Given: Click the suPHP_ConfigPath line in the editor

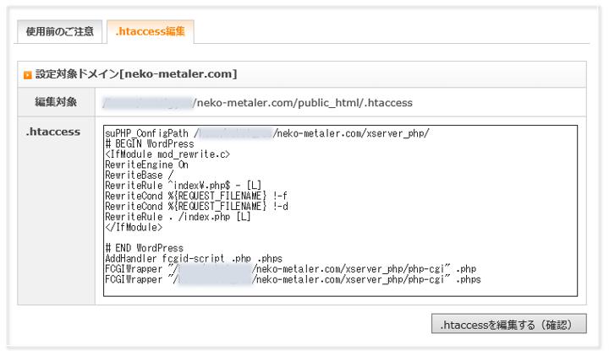Looking at the screenshot, I should [x=267, y=133].
